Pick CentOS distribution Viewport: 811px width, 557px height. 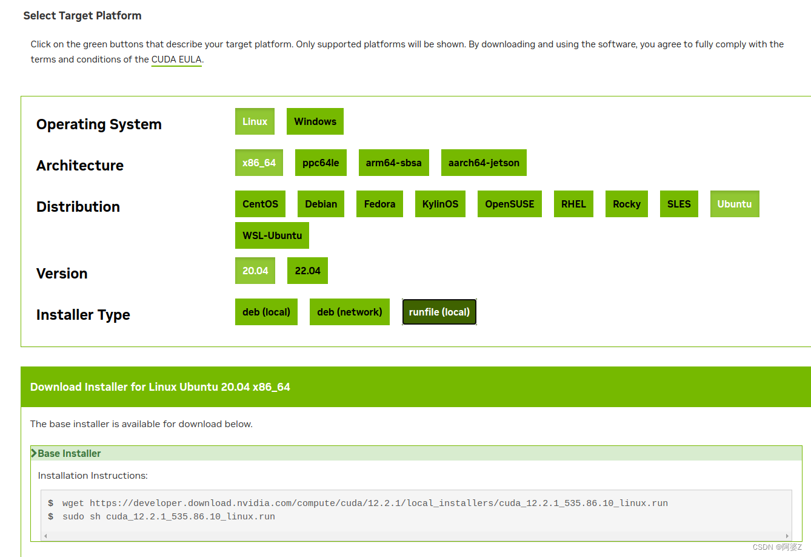(260, 204)
